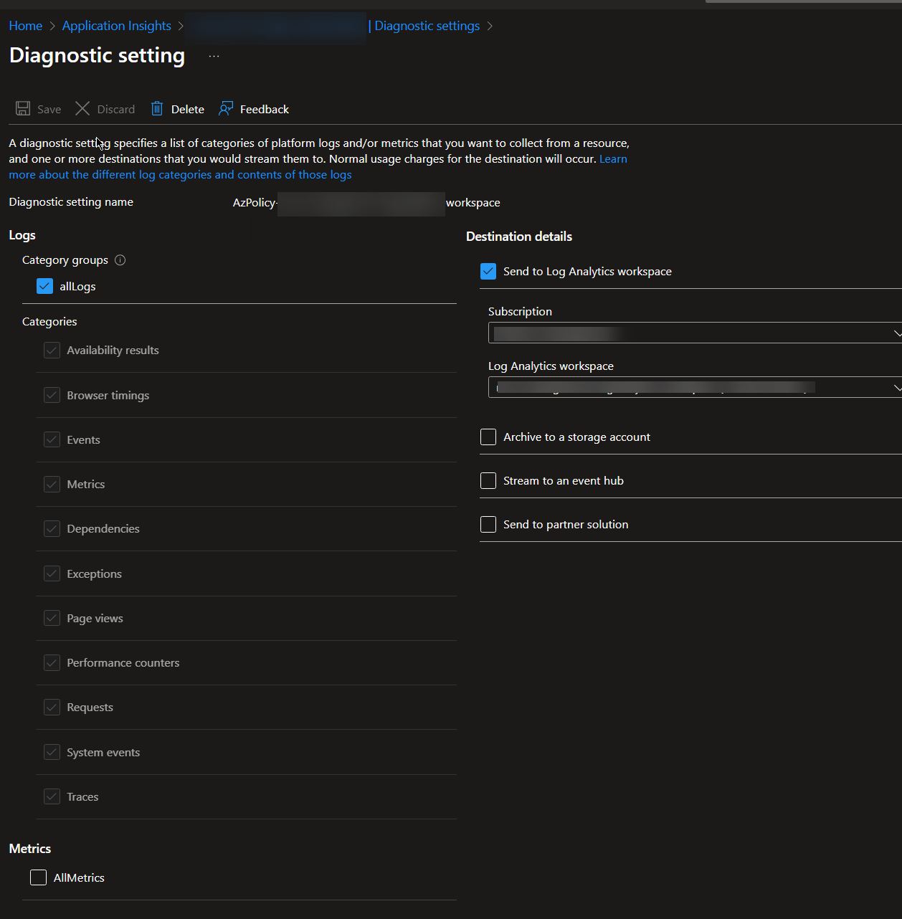Click the Feedback button label
The image size is (902, 919).
[265, 110]
